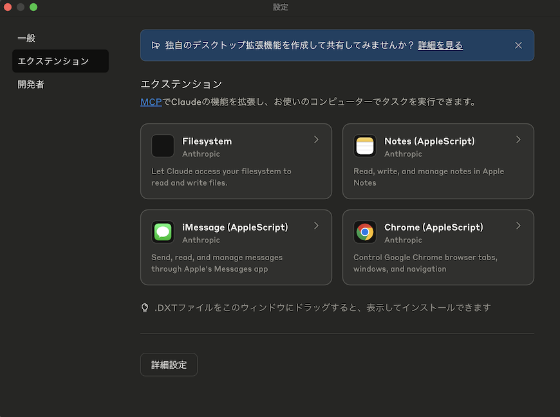Screen dimensions: 560x417
Task: Open the Filesystem extension title
Action: (207, 141)
